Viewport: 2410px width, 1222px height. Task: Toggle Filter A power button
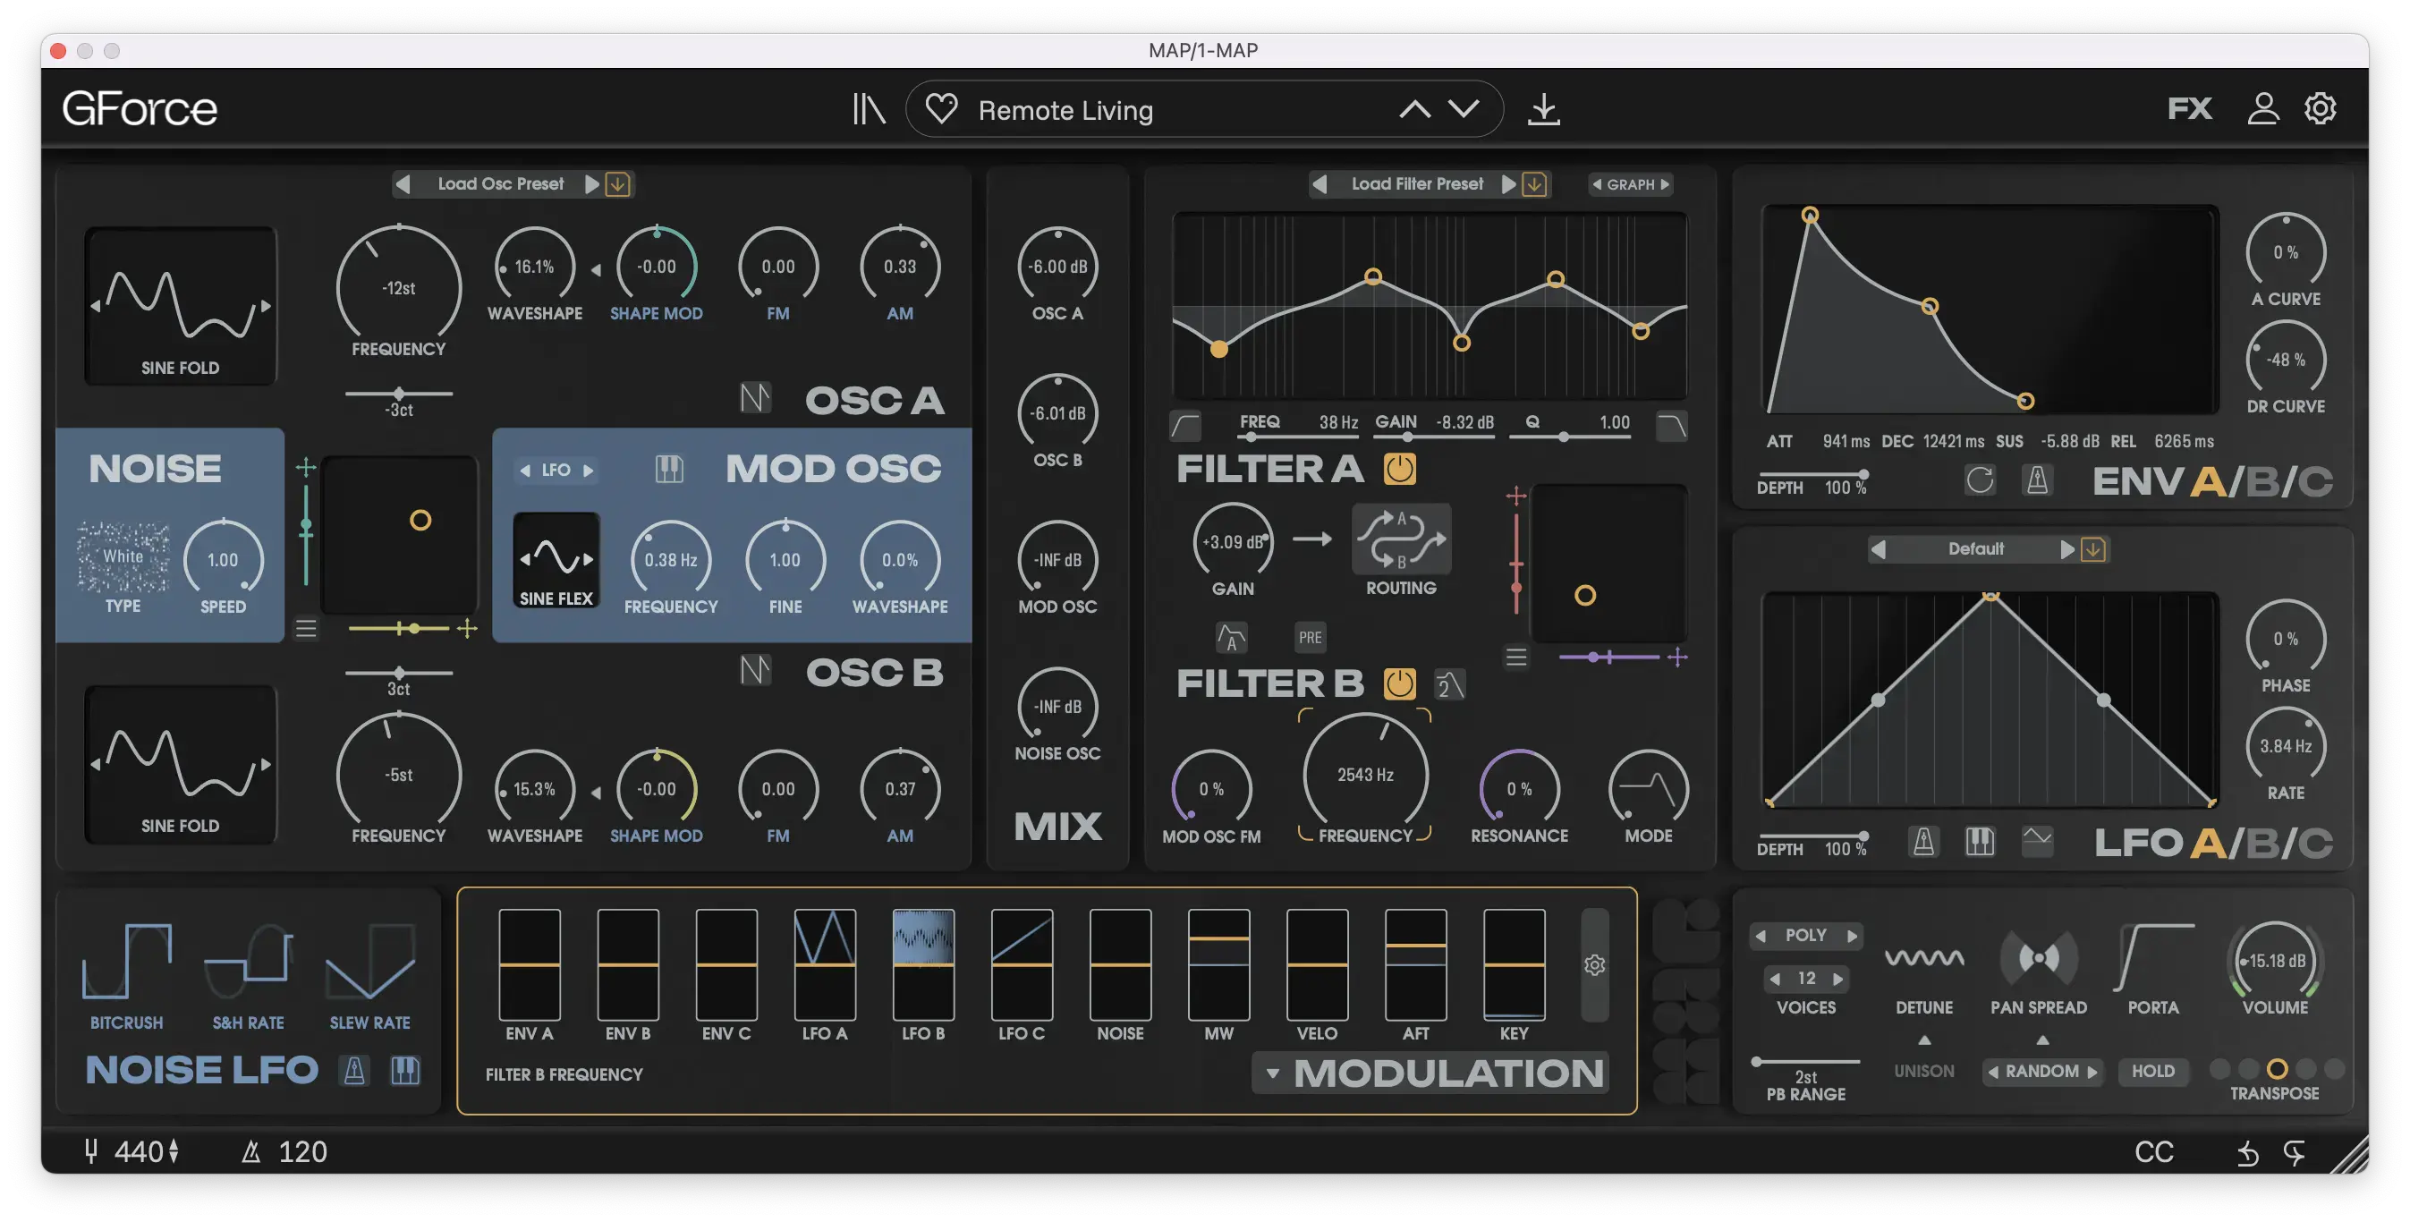[x=1400, y=468]
